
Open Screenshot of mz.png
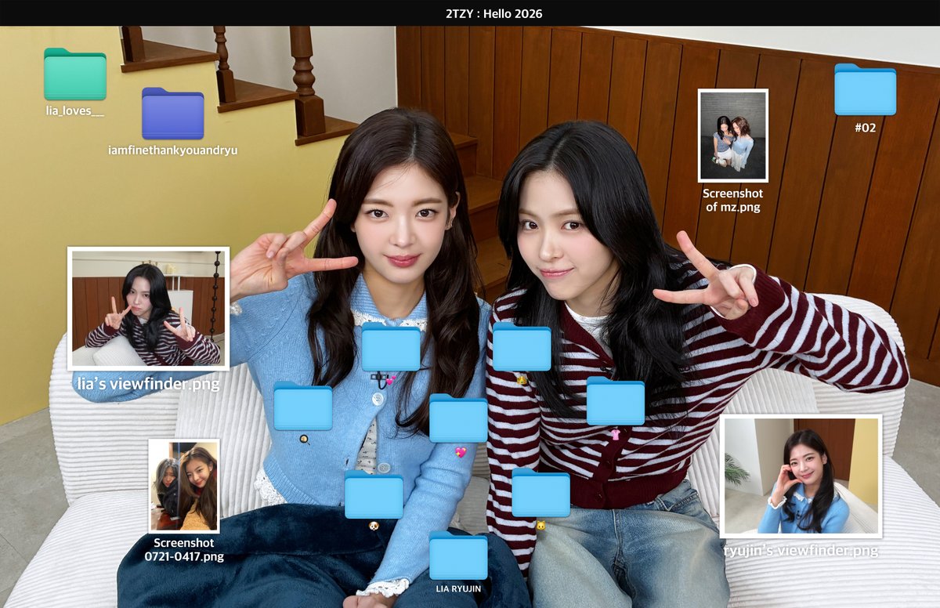[x=732, y=133]
